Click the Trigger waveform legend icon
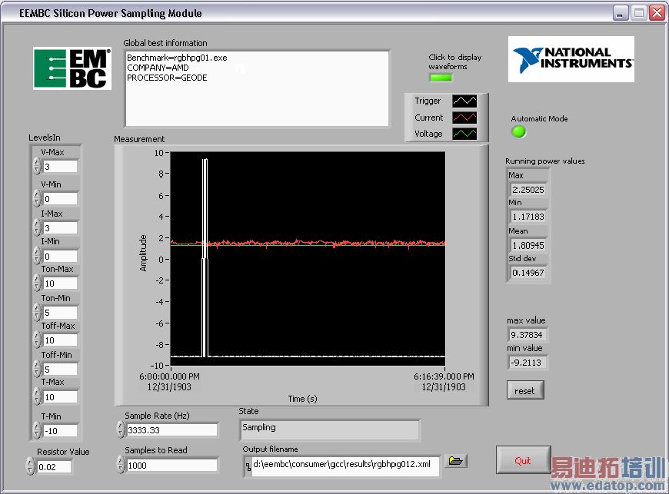 [464, 101]
